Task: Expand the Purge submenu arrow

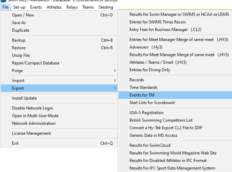Action: pyautogui.click(x=115, y=71)
